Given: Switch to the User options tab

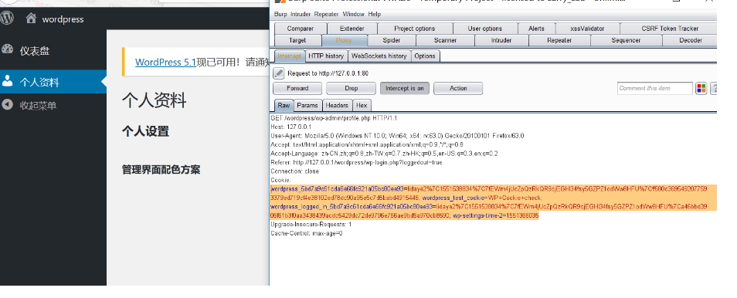Looking at the screenshot, I should pyautogui.click(x=484, y=29).
